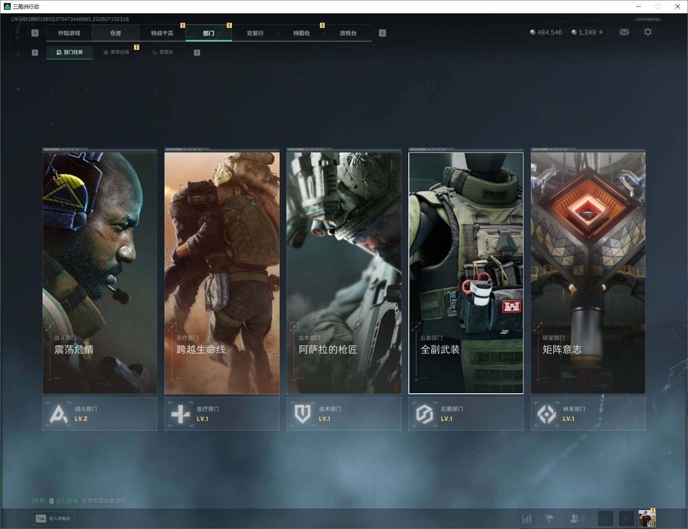Viewport: 688px width, 529px height.
Task: Click the 研发部门 diamond icon
Action: click(546, 414)
